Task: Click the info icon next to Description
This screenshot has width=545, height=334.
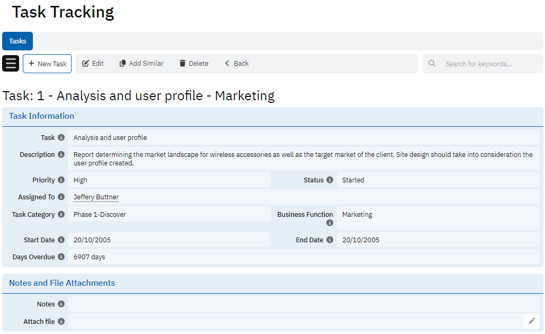Action: (61, 155)
